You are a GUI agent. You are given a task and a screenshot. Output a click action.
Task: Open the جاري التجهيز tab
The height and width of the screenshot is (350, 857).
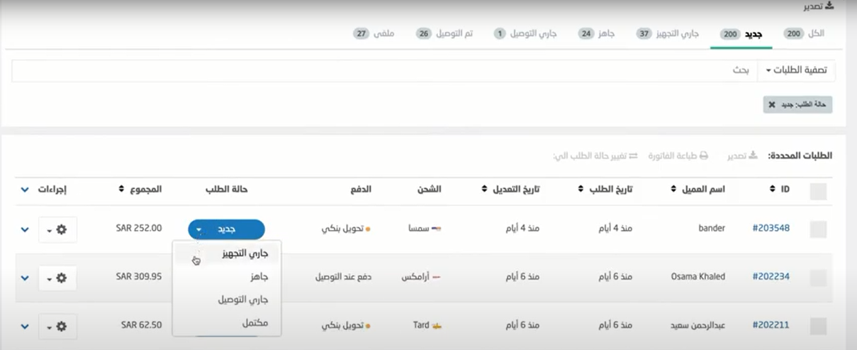667,33
